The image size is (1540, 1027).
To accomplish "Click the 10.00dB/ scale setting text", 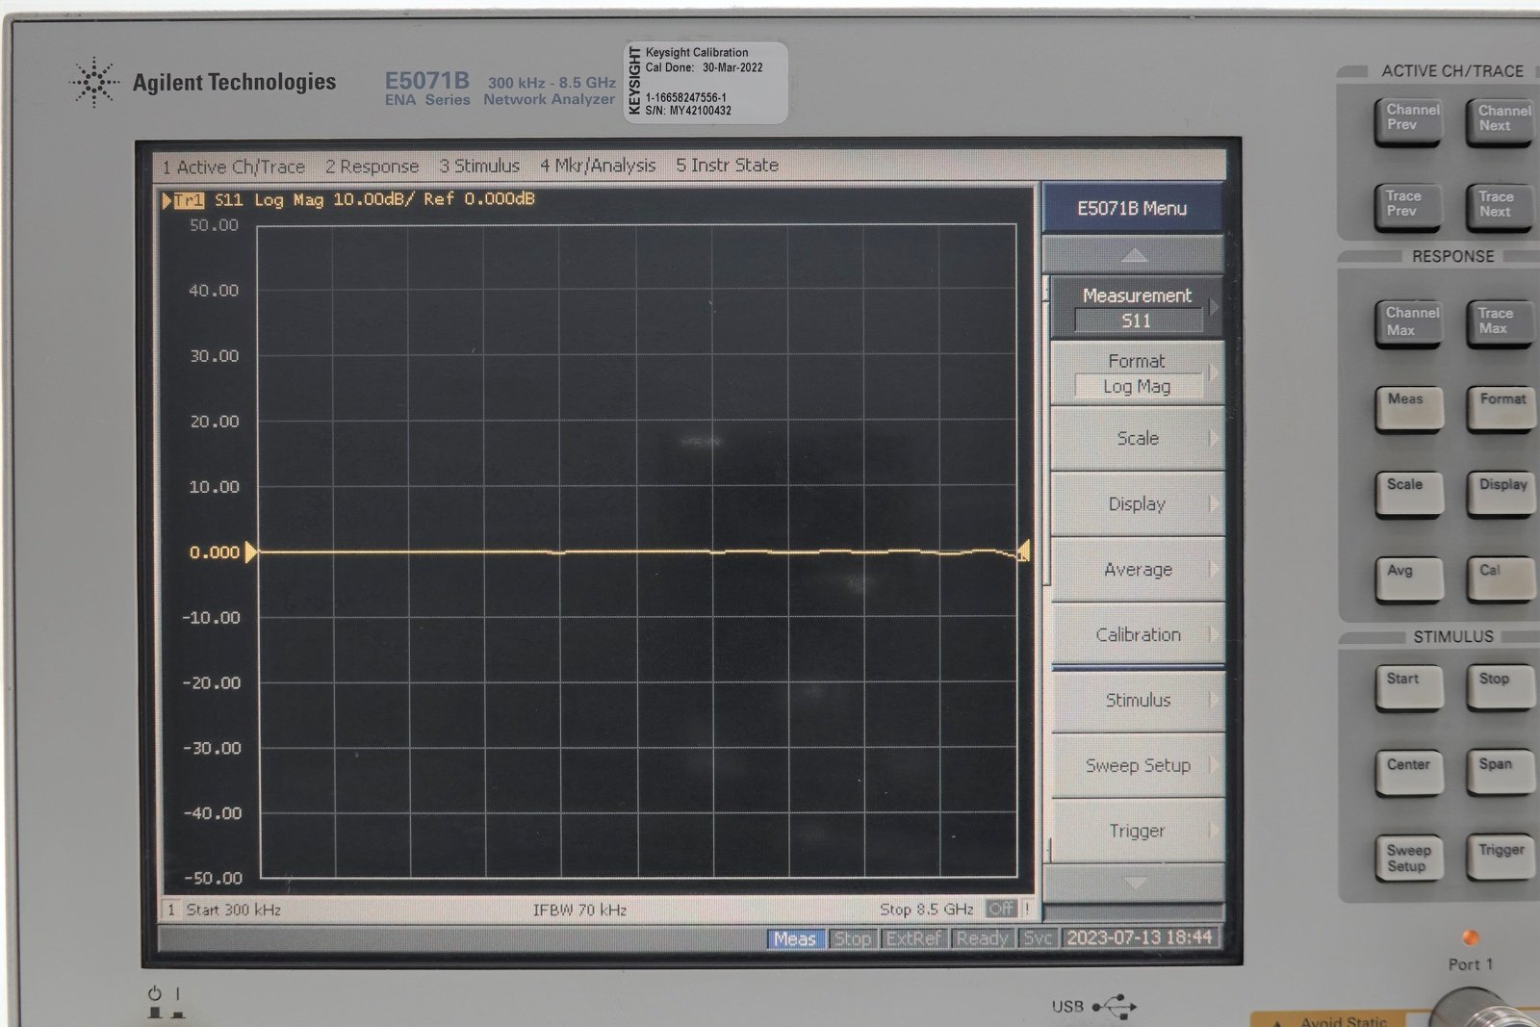I will coord(372,199).
